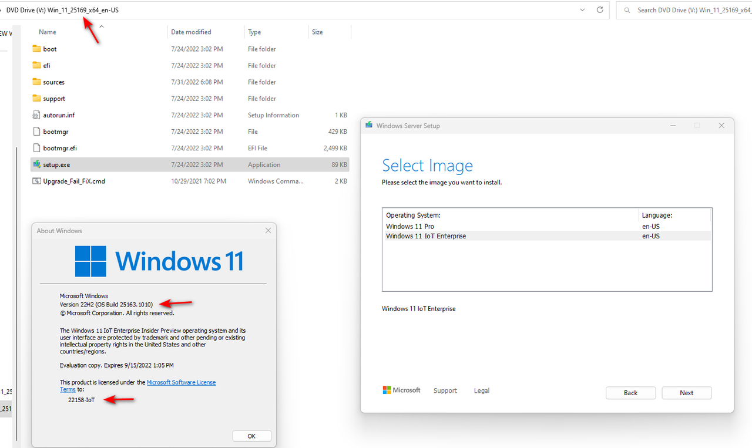Select Windows 11 IoT Enterprise image row
The height and width of the screenshot is (448, 752).
point(546,236)
